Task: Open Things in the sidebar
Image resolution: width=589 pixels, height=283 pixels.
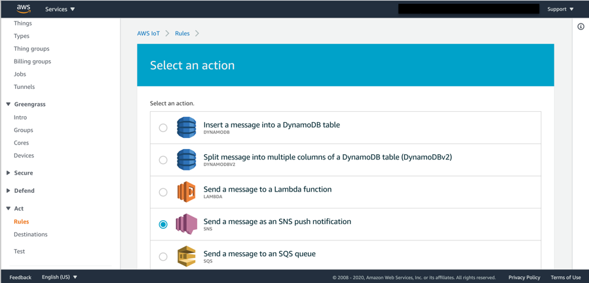Action: coord(23,24)
